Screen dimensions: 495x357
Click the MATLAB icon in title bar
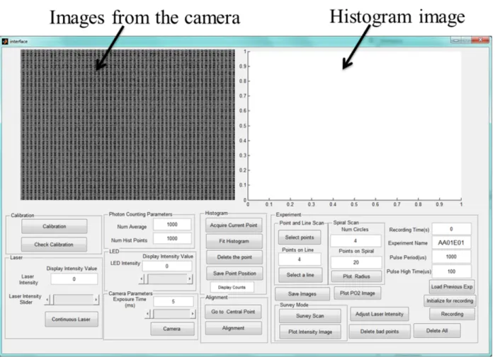tap(5, 41)
